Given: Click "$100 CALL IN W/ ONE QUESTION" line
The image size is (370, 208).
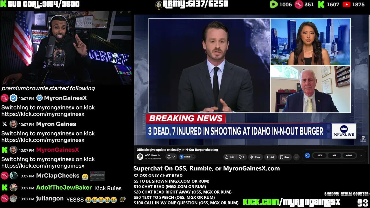Looking at the screenshot, I should click(x=186, y=203).
